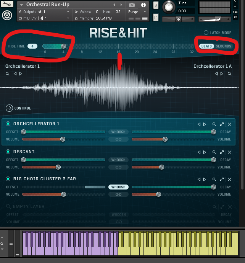The width and height of the screenshot is (245, 263).
Task: Click DESCANT hit volume slider handle
Action: (x=161, y=167)
